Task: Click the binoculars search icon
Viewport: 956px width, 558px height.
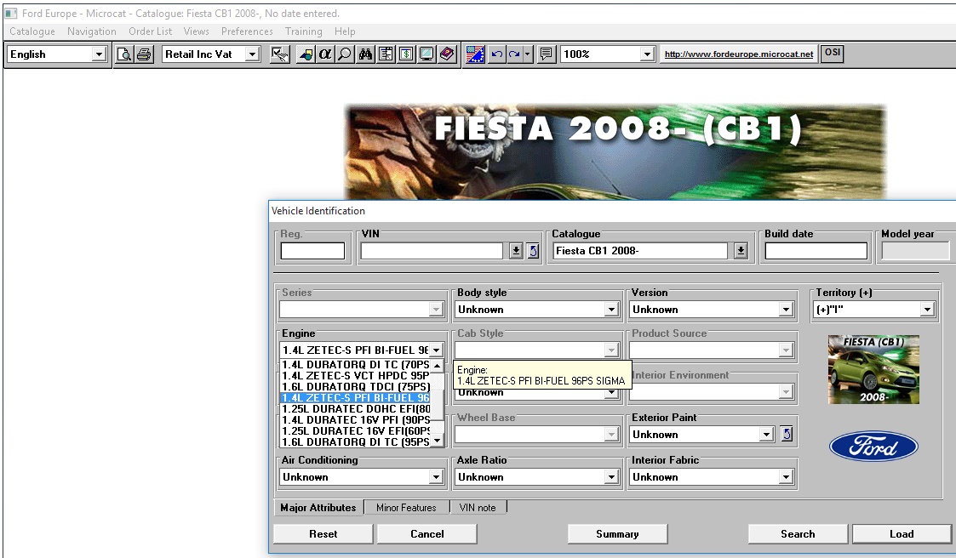Action: (x=366, y=54)
